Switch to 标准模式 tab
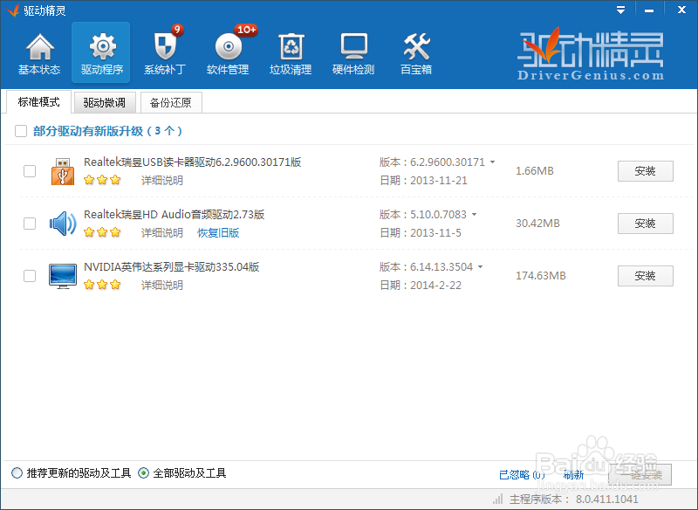Viewport: 698px width, 510px height. [x=38, y=102]
